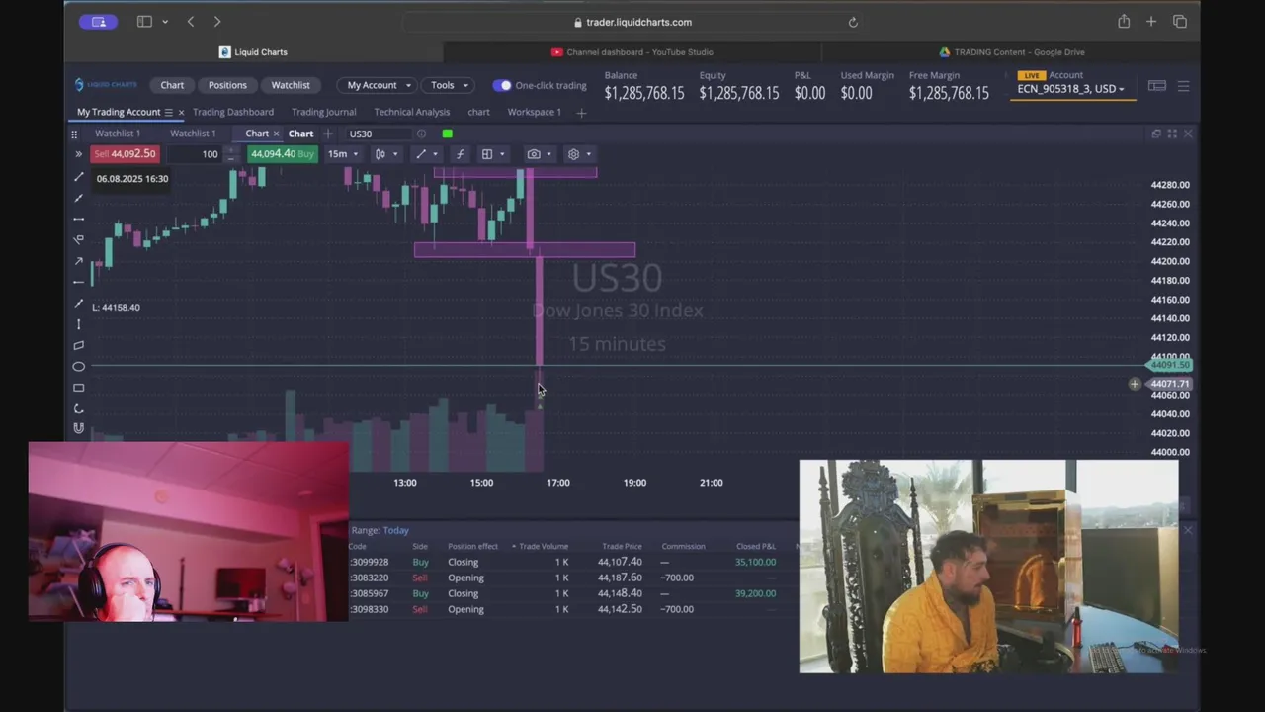1265x712 pixels.
Task: Open the Watchlist button in header
Action: pos(291,85)
